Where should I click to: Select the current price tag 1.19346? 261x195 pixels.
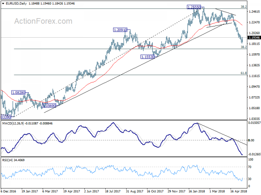(254, 38)
